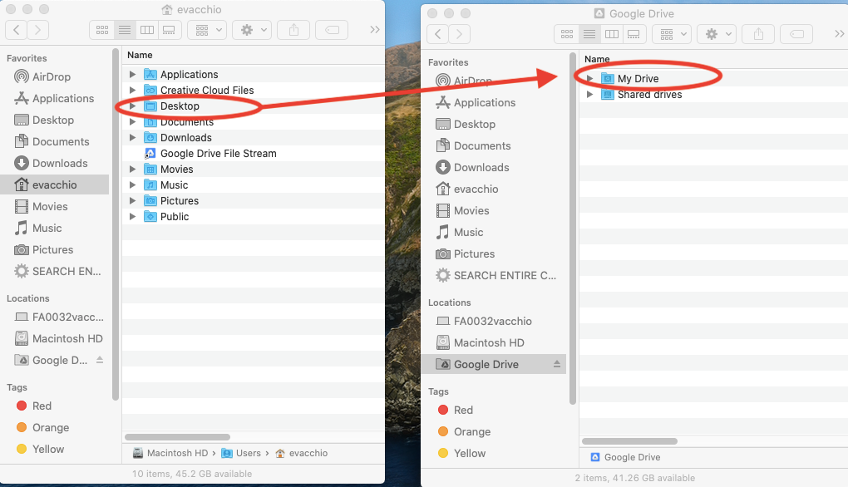Switch Google Drive window to column view
The image size is (848, 487).
coord(612,34)
